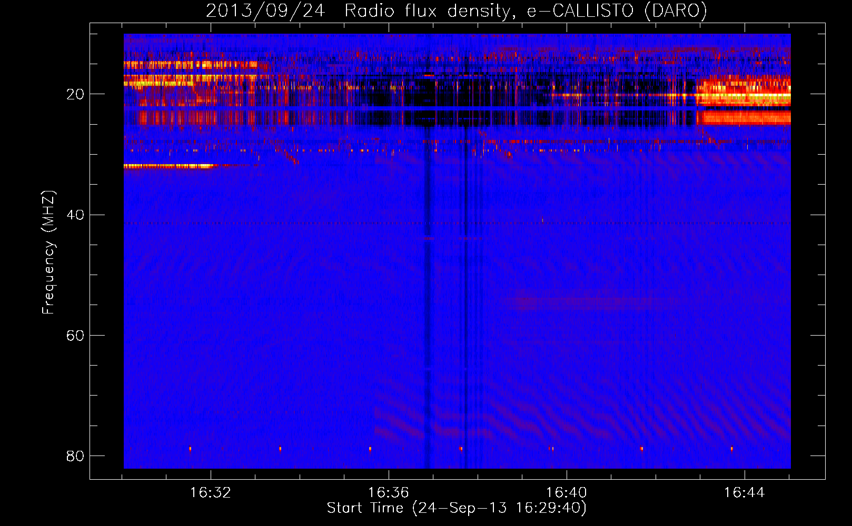
Task: Click the "Start Time (24-Sep-13 16:29:40)" label
Action: (457, 508)
